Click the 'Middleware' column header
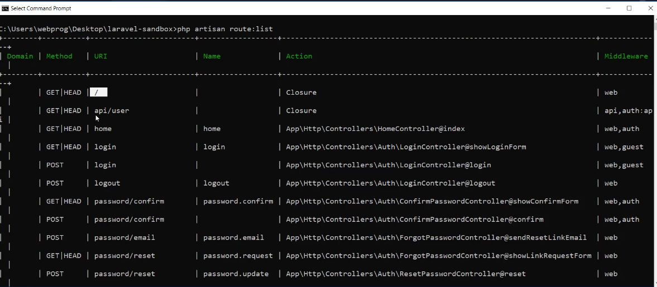The height and width of the screenshot is (287, 657). pos(626,56)
